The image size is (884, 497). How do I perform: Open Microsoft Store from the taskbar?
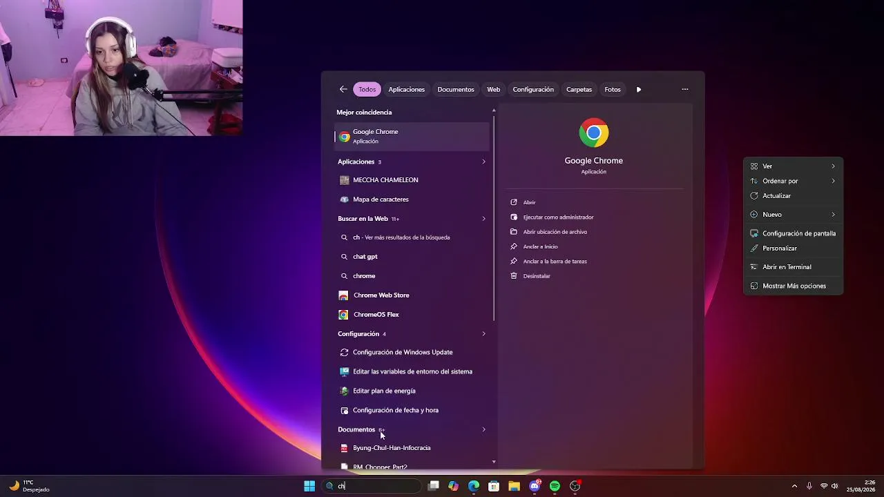tap(494, 486)
